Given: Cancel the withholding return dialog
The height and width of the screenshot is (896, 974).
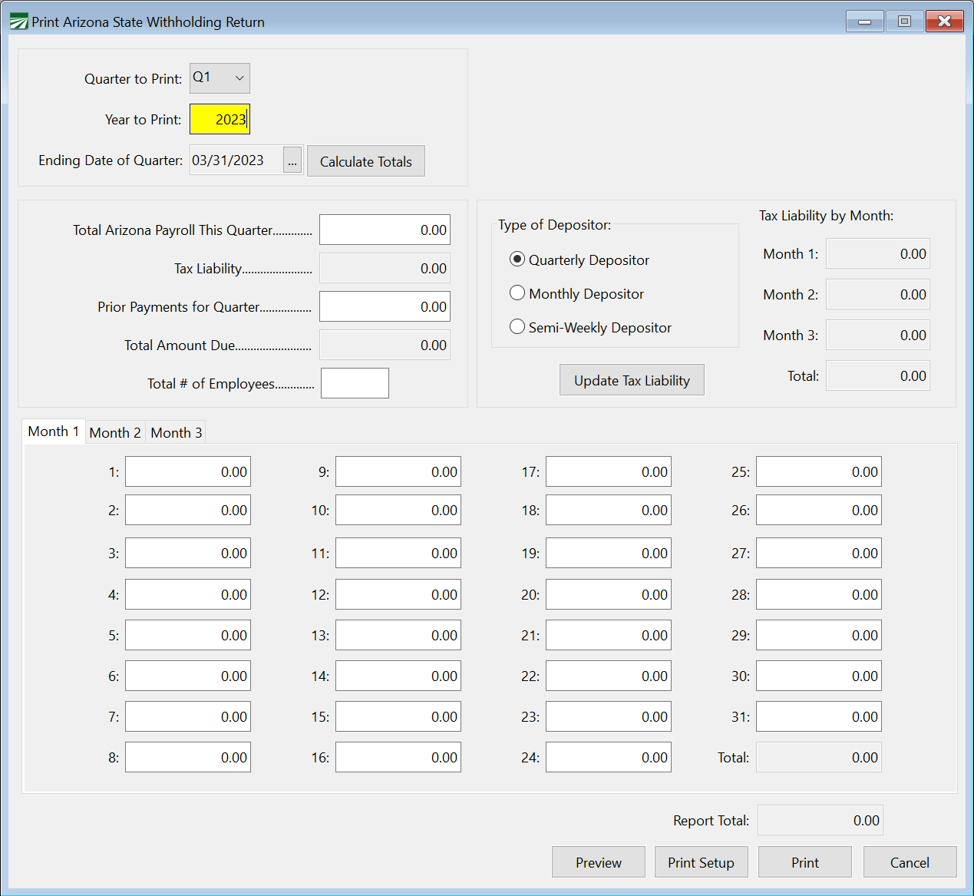Looking at the screenshot, I should (910, 861).
